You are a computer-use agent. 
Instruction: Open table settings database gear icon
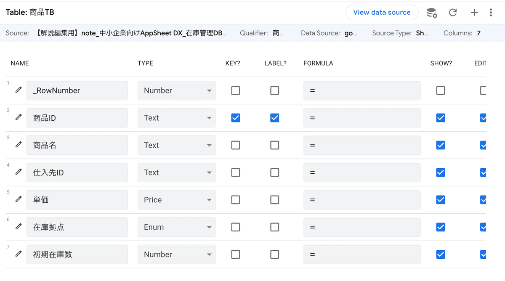pyautogui.click(x=432, y=13)
